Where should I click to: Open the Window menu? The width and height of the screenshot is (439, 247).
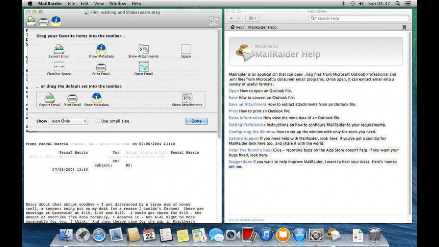(118, 4)
